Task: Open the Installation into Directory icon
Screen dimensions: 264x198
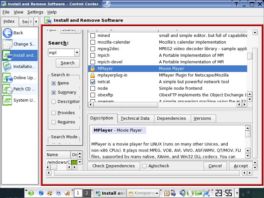Action: [x=8, y=66]
